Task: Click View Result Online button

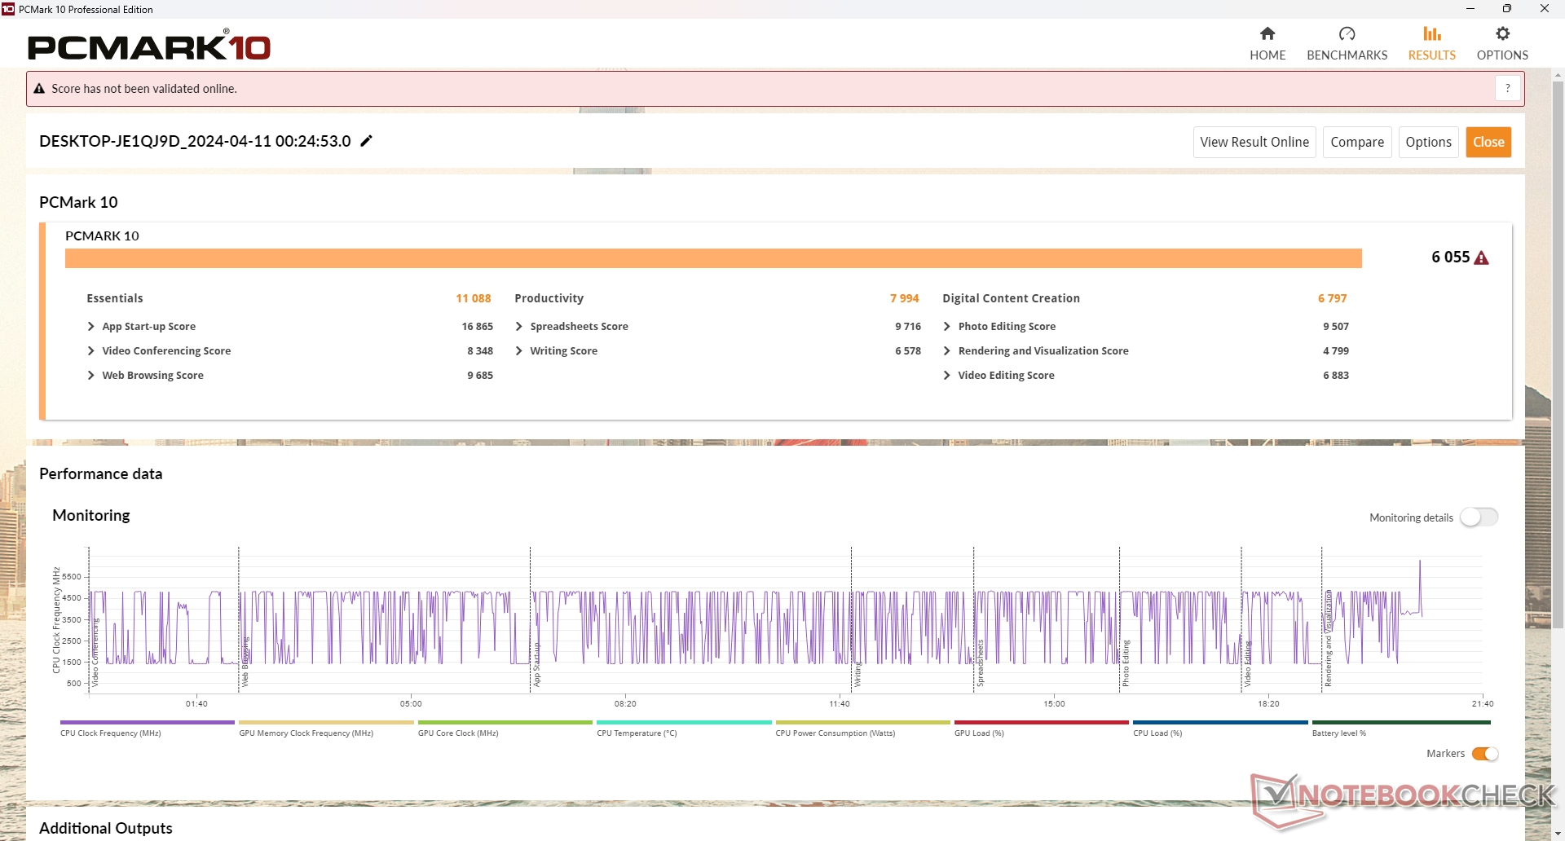Action: point(1254,142)
